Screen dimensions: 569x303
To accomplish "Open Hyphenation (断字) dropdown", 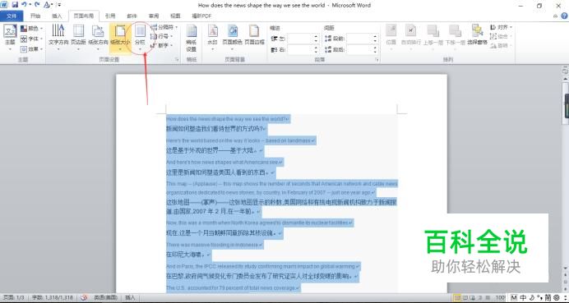I will pos(161,46).
